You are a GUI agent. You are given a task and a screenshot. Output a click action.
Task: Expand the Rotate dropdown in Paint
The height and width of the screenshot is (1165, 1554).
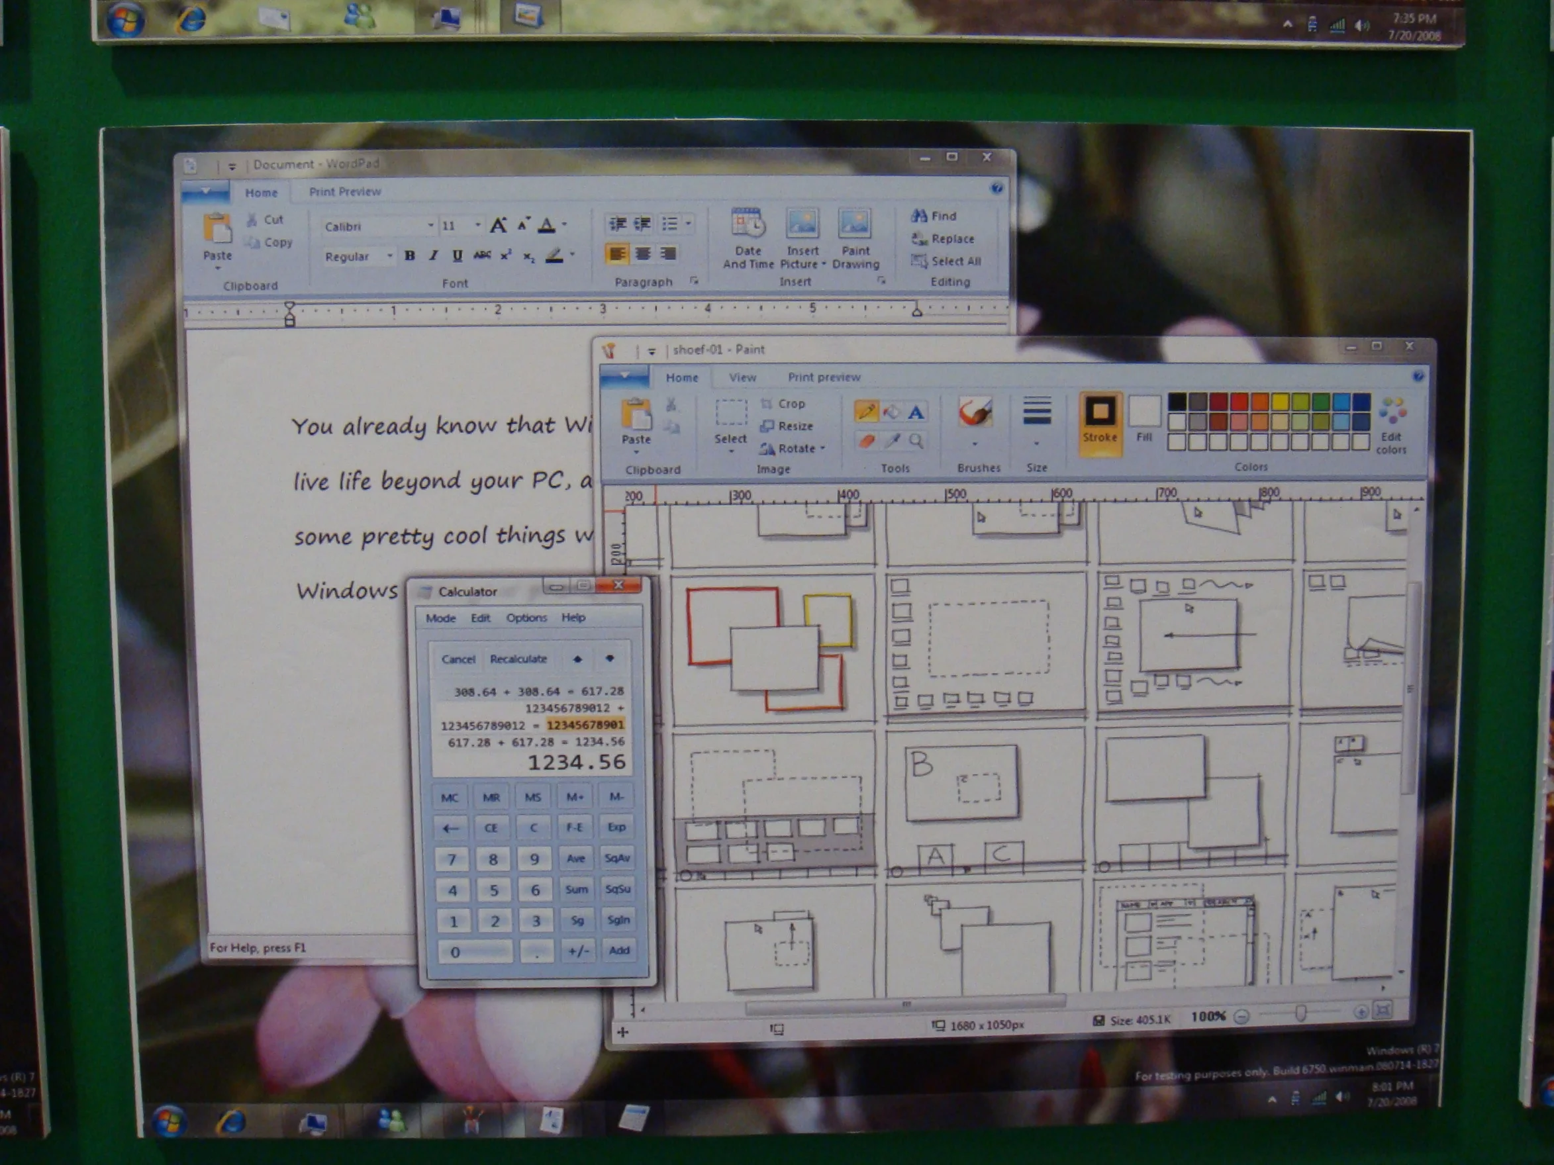tap(822, 448)
